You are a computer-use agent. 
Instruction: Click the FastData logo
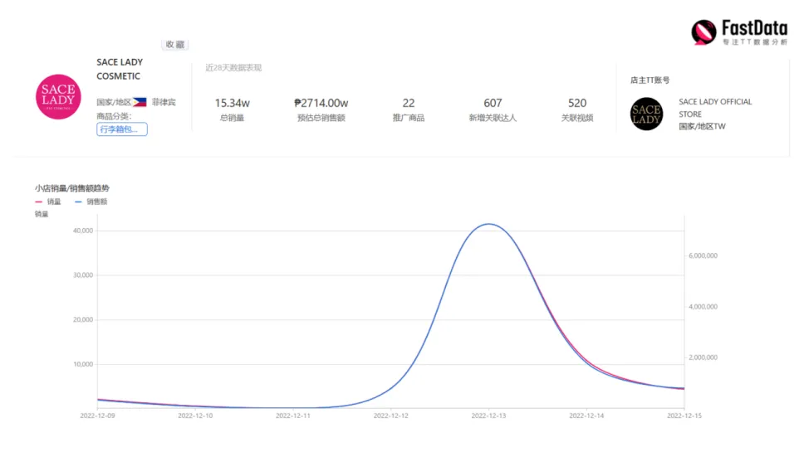(739, 32)
